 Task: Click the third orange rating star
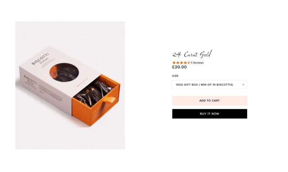click(x=181, y=63)
